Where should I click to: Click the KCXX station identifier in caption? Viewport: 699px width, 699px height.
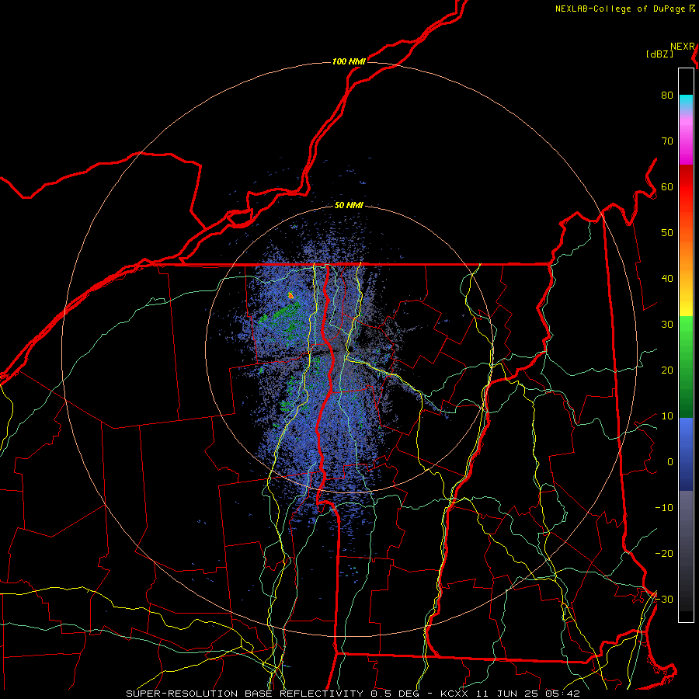[454, 694]
